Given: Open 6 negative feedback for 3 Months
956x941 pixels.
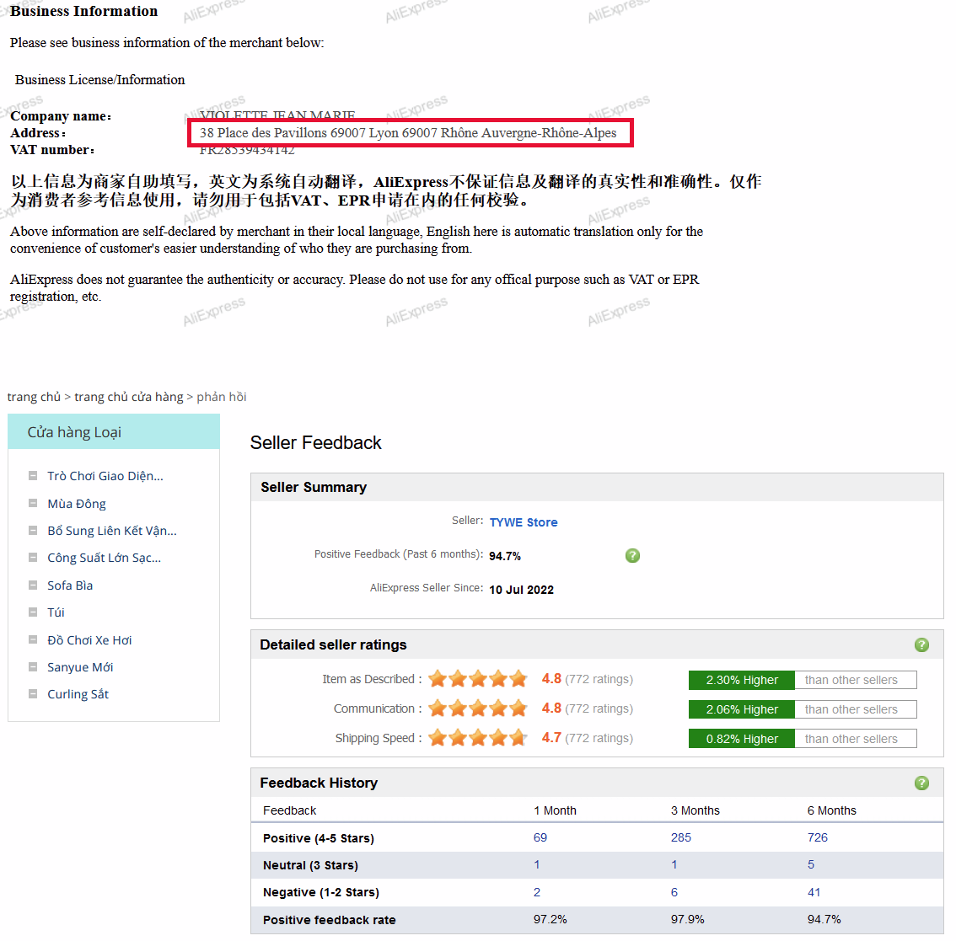Looking at the screenshot, I should pyautogui.click(x=674, y=892).
